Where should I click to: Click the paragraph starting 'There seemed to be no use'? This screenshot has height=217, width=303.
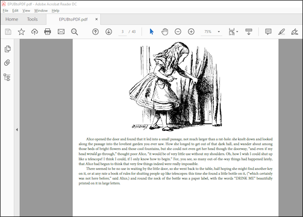coord(175,176)
